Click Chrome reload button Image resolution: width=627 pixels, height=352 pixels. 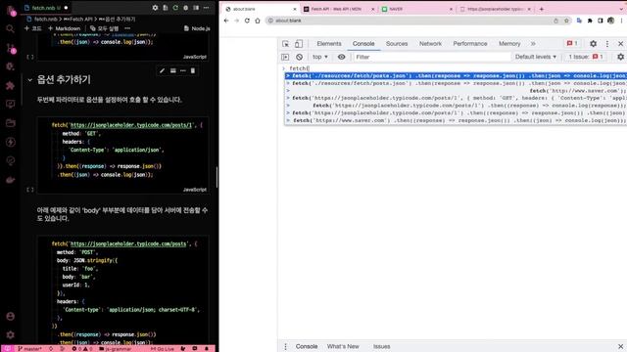[247, 21]
